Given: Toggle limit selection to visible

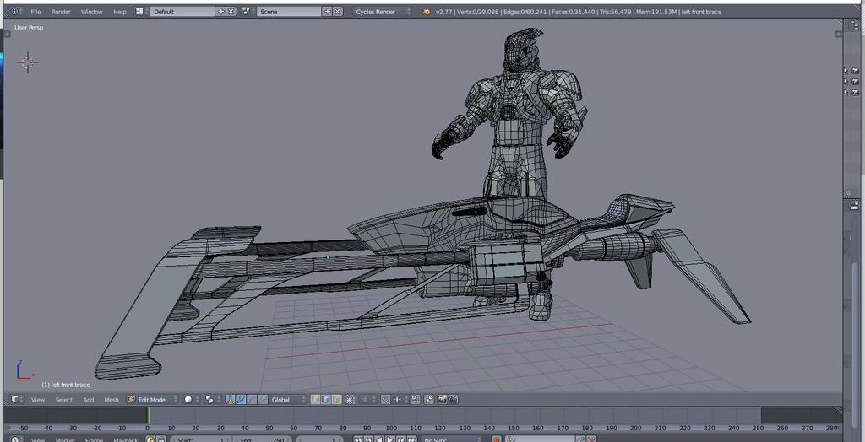Looking at the screenshot, I should pos(351,399).
